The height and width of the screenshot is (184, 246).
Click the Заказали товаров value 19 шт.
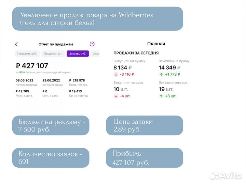point(166,89)
